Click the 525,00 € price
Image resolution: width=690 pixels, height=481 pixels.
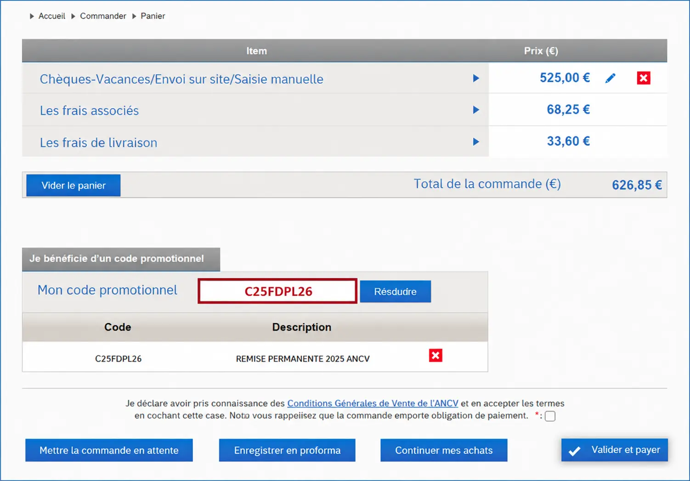[565, 78]
